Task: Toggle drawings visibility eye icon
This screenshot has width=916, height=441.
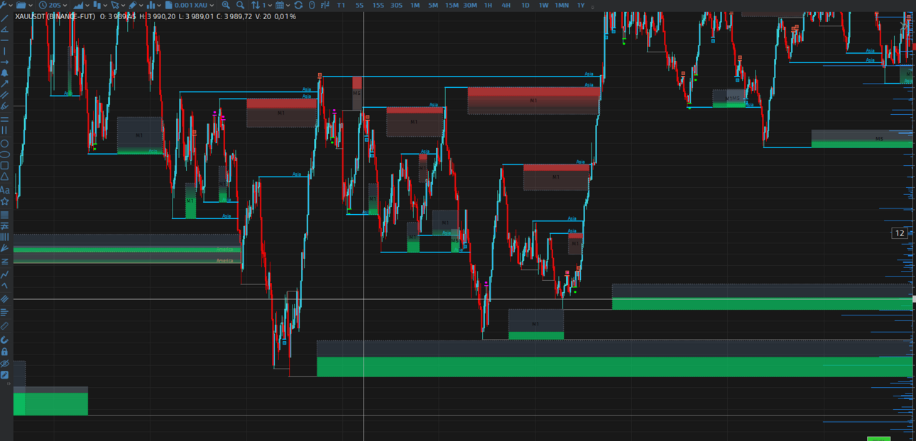Action: coord(4,363)
